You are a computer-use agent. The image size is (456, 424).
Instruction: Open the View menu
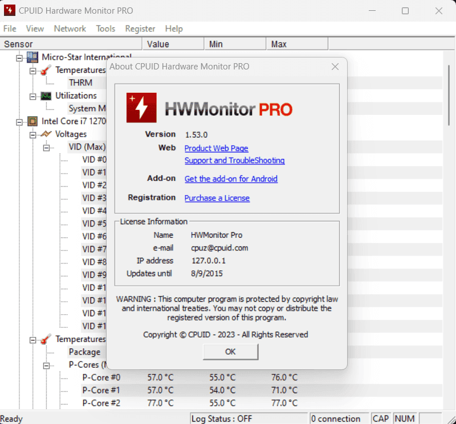point(35,29)
